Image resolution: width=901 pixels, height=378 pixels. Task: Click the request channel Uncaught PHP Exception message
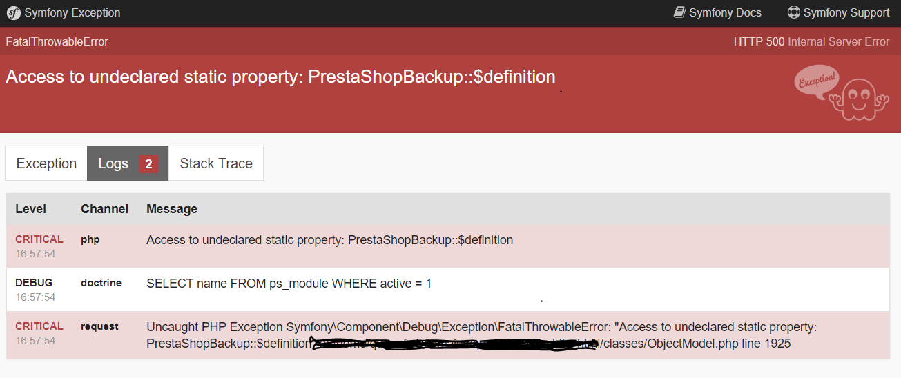click(481, 335)
